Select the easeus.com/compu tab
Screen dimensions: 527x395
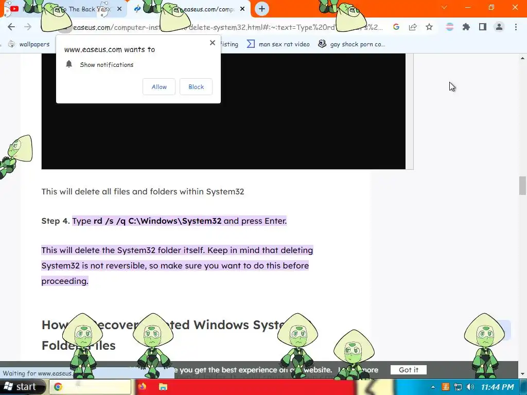pos(190,9)
